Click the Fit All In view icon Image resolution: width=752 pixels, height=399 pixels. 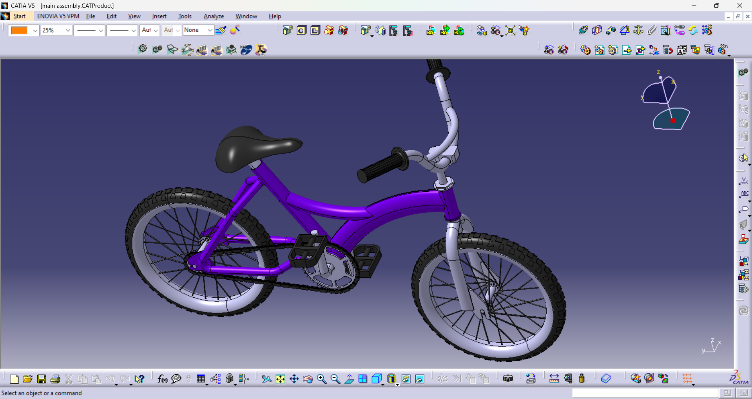pos(280,379)
